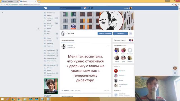Click the post author's avatar in pinned post
The width and height of the screenshot is (180, 101).
[x=64, y=47]
